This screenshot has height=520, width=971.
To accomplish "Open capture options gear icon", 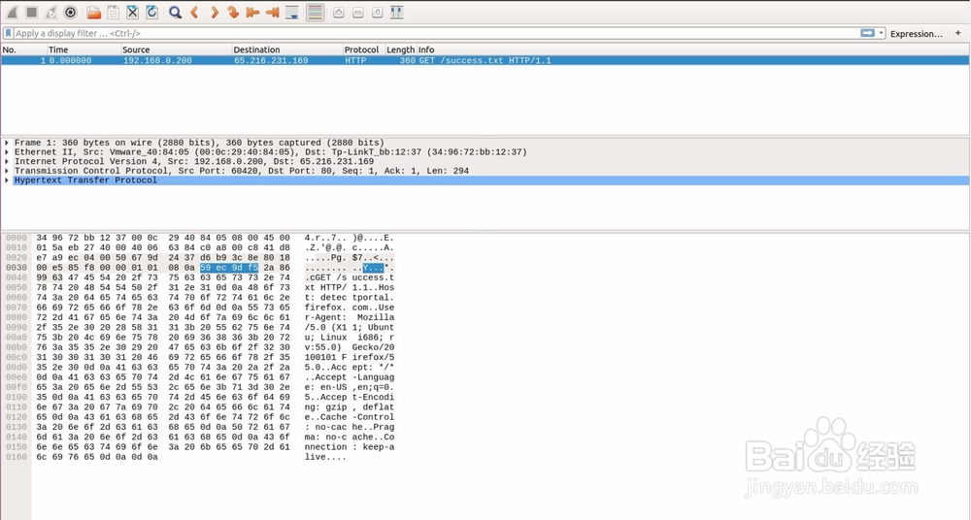I will 71,13.
